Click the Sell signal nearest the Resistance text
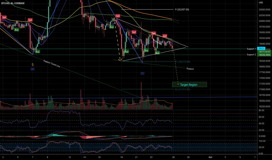 point(154,33)
